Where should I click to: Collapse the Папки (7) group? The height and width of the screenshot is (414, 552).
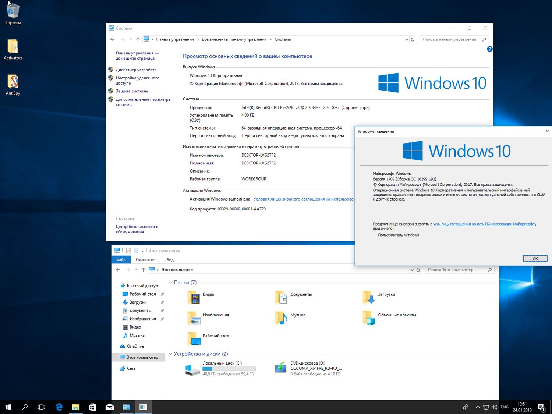170,283
